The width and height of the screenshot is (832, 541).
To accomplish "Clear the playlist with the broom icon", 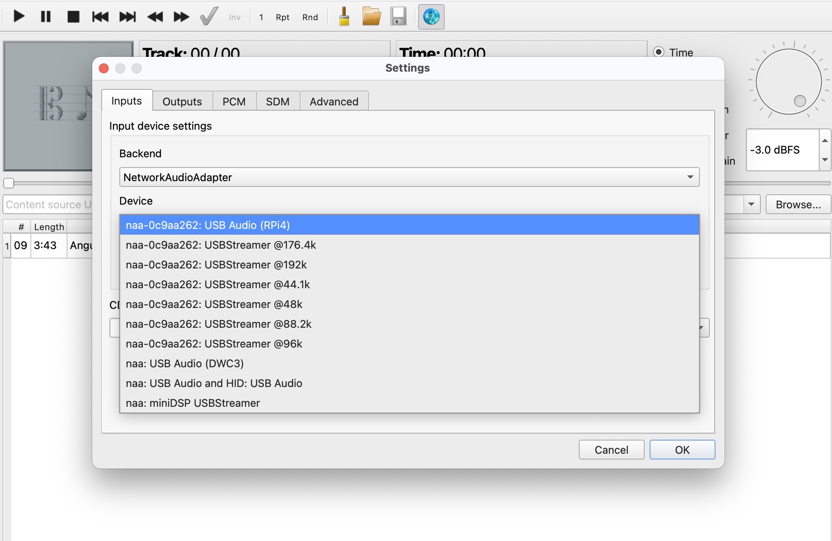I will (x=344, y=17).
